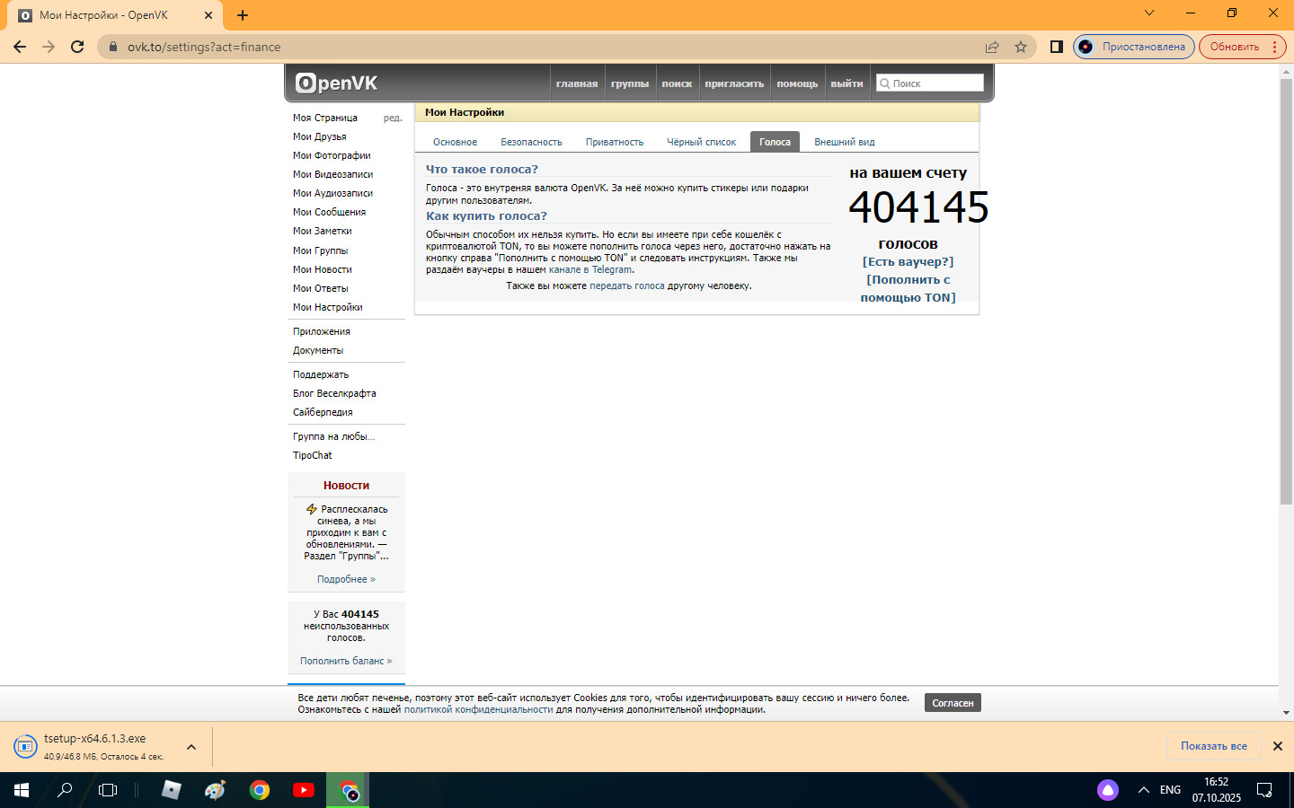Expand options for tsetup-x64.6.1.3.exe download
1294x808 pixels.
tap(191, 747)
